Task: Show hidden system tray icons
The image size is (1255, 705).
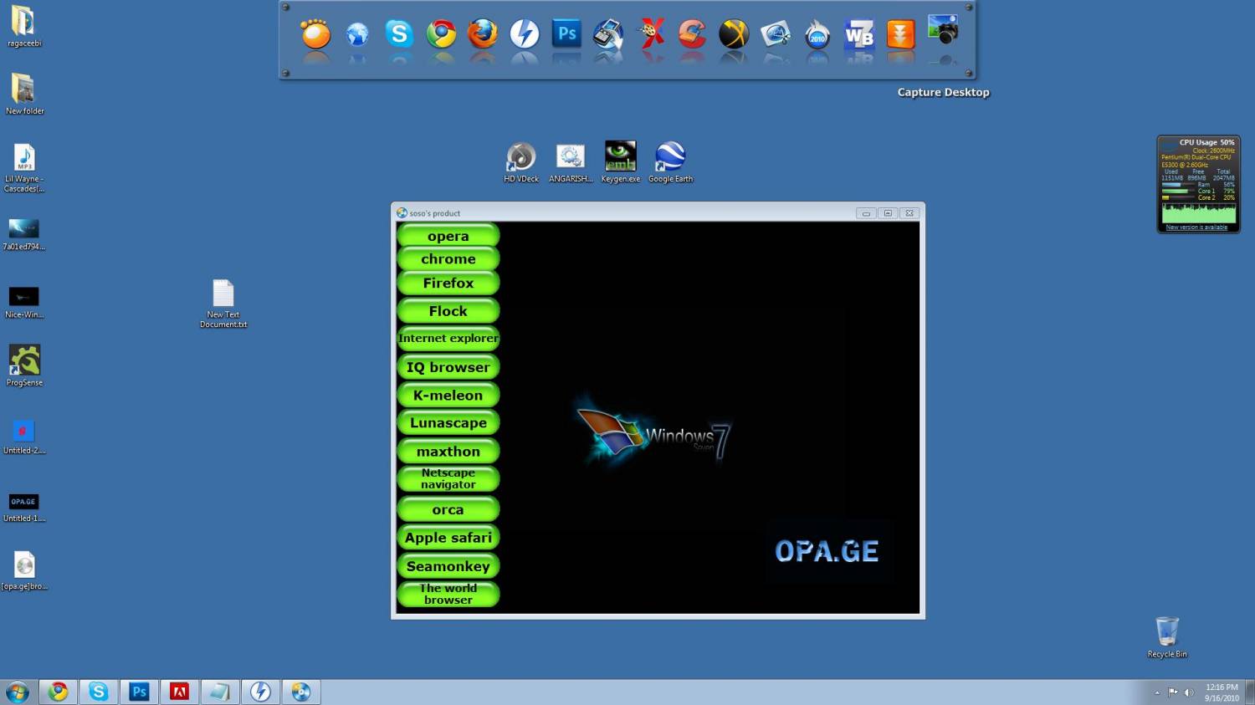Action: [x=1157, y=692]
